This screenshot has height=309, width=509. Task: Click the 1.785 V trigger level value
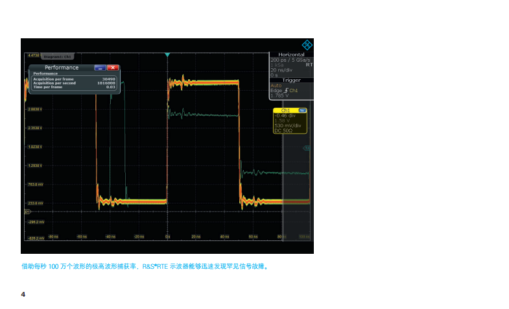(279, 95)
